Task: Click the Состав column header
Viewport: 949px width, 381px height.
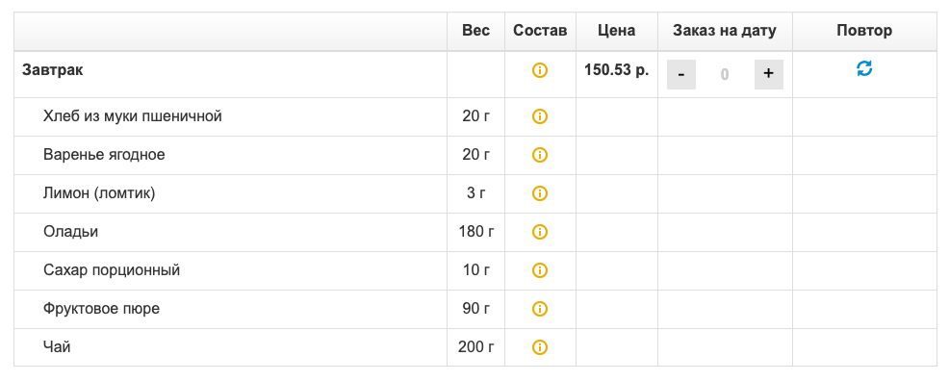Action: tap(540, 31)
